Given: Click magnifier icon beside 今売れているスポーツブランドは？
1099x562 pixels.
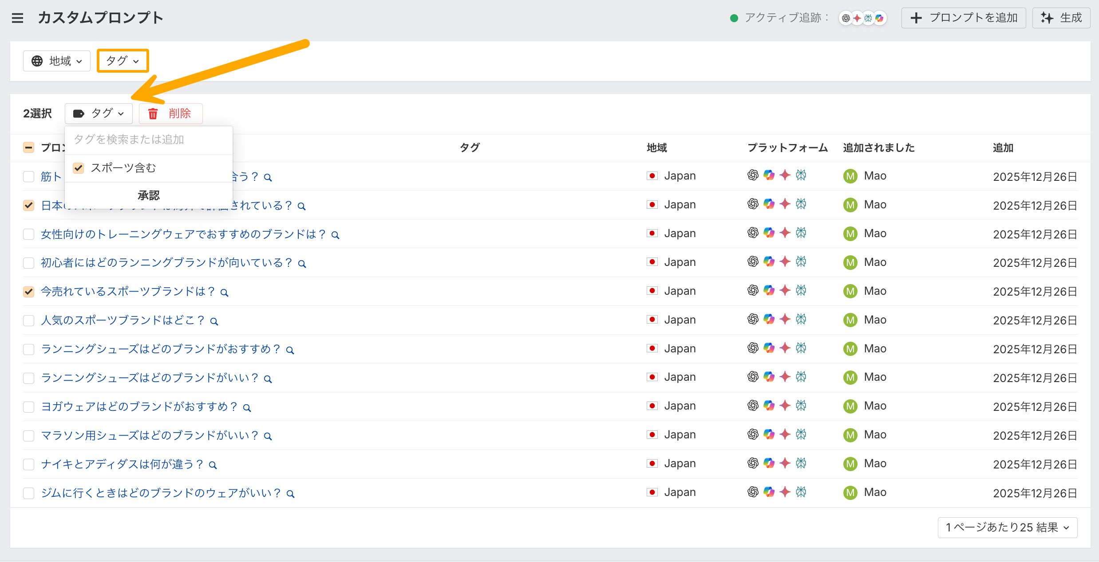Looking at the screenshot, I should click(x=225, y=293).
